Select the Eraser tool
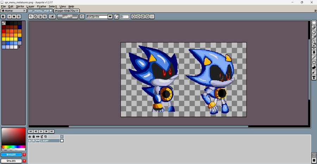 pos(314,32)
